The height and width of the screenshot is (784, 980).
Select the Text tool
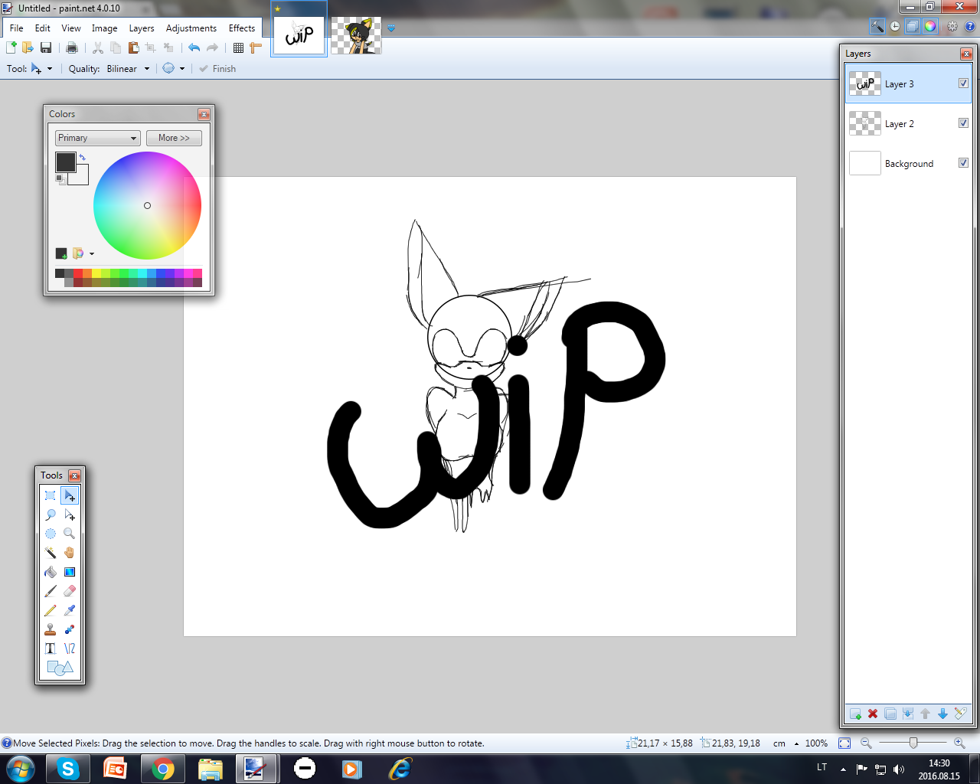coord(51,648)
